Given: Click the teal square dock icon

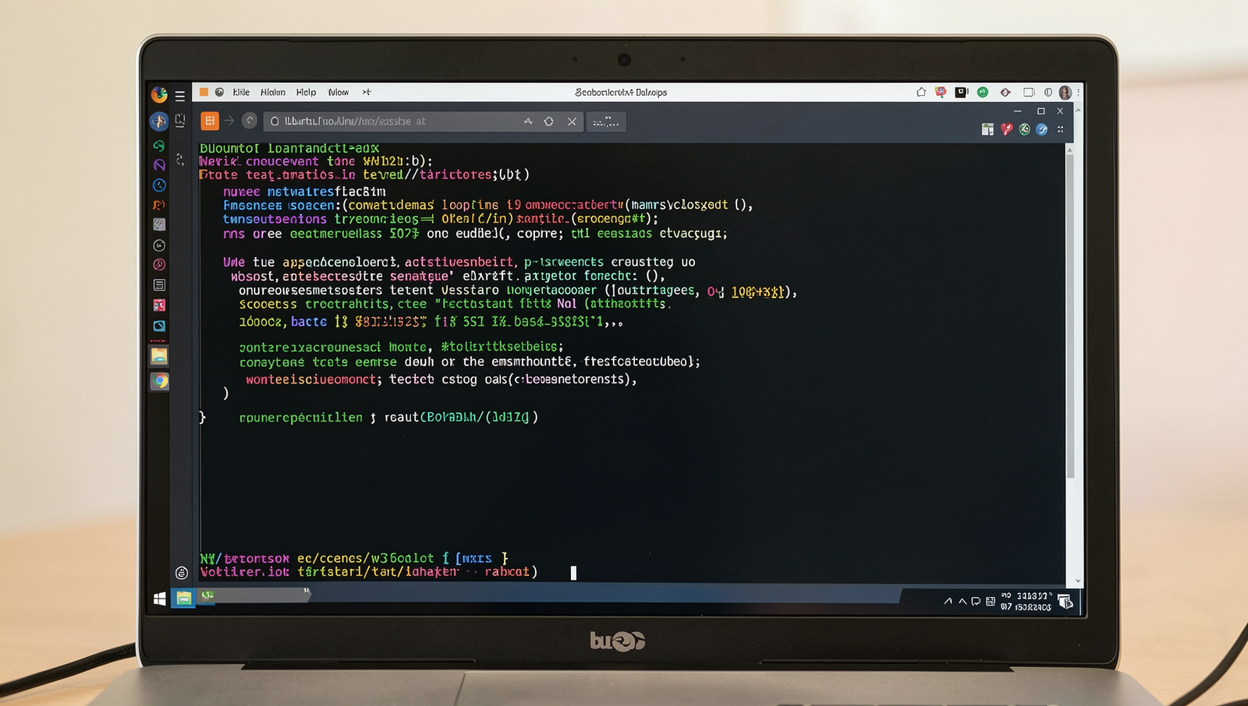Looking at the screenshot, I should 159,326.
